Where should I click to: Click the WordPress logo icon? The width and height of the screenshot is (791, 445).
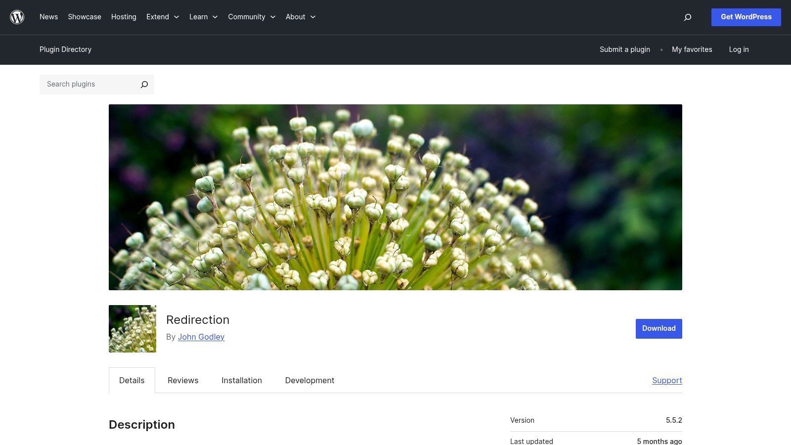17,17
